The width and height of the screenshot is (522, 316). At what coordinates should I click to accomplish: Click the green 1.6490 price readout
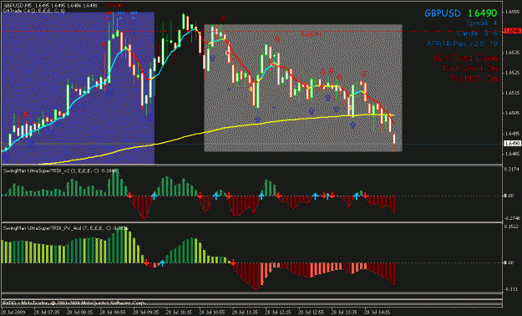click(483, 13)
